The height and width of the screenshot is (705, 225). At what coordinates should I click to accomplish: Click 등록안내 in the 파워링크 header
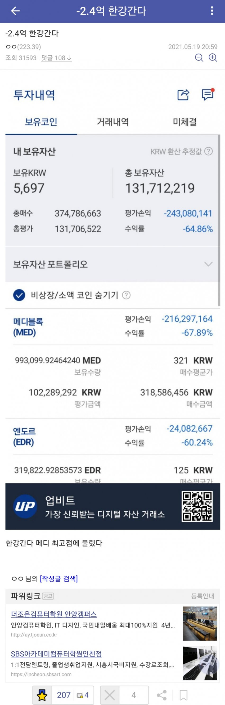pos(202,596)
